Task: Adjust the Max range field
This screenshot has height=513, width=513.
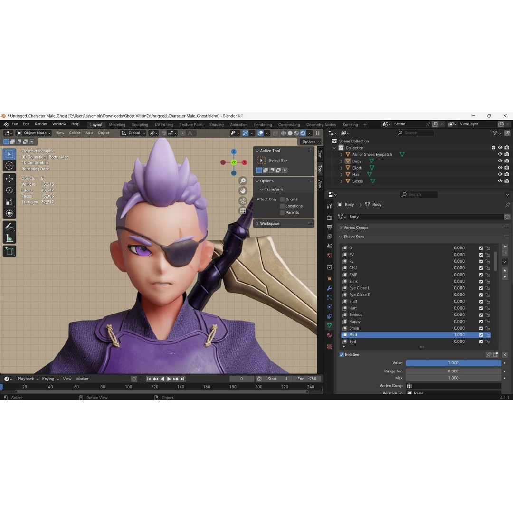Action: [x=453, y=378]
